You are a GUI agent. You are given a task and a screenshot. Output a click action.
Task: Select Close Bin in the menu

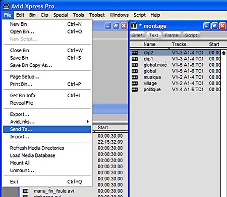(47, 50)
